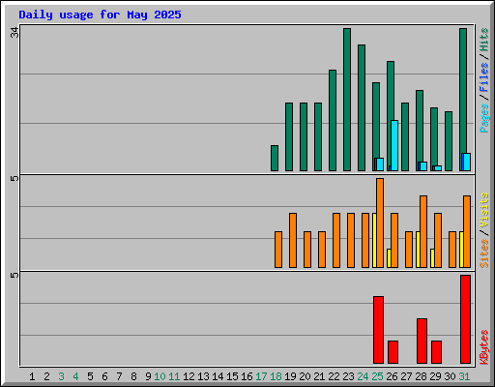495x387 pixels.
Task: Click the red KBytes bar for day 28
Action: pyautogui.click(x=422, y=342)
